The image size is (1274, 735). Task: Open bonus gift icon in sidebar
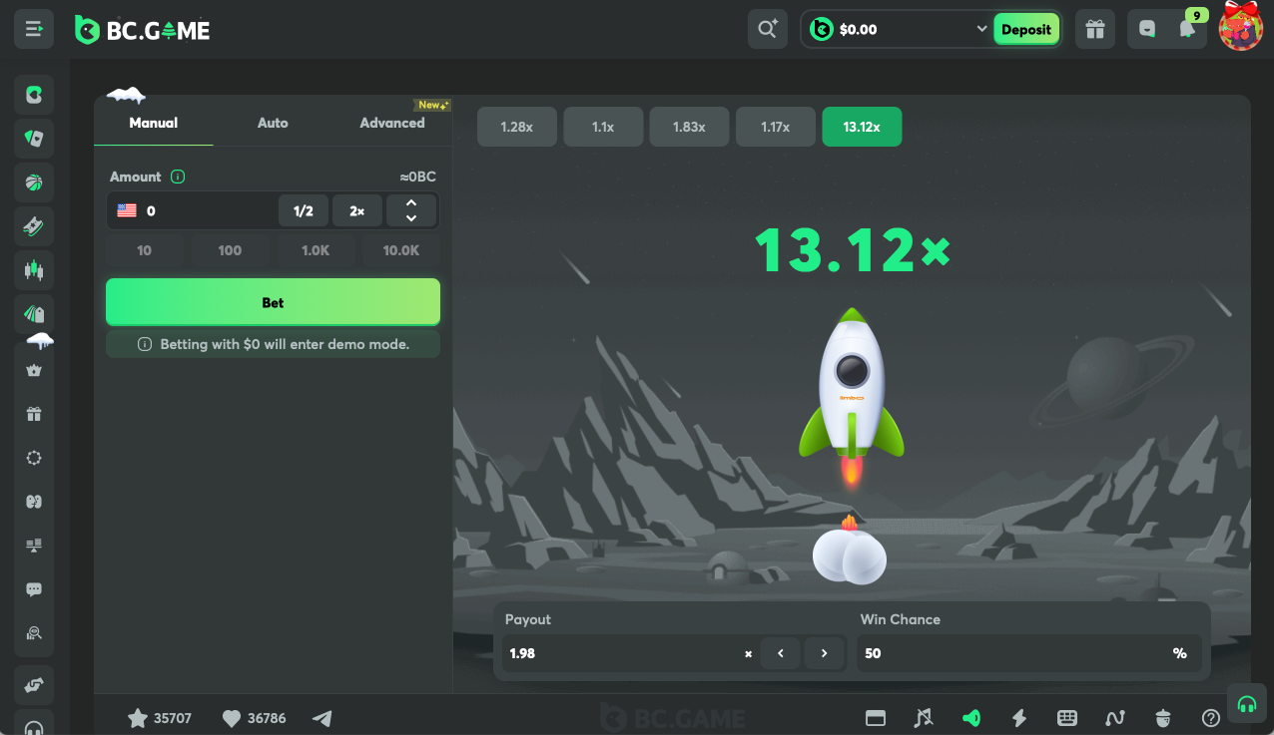(34, 414)
